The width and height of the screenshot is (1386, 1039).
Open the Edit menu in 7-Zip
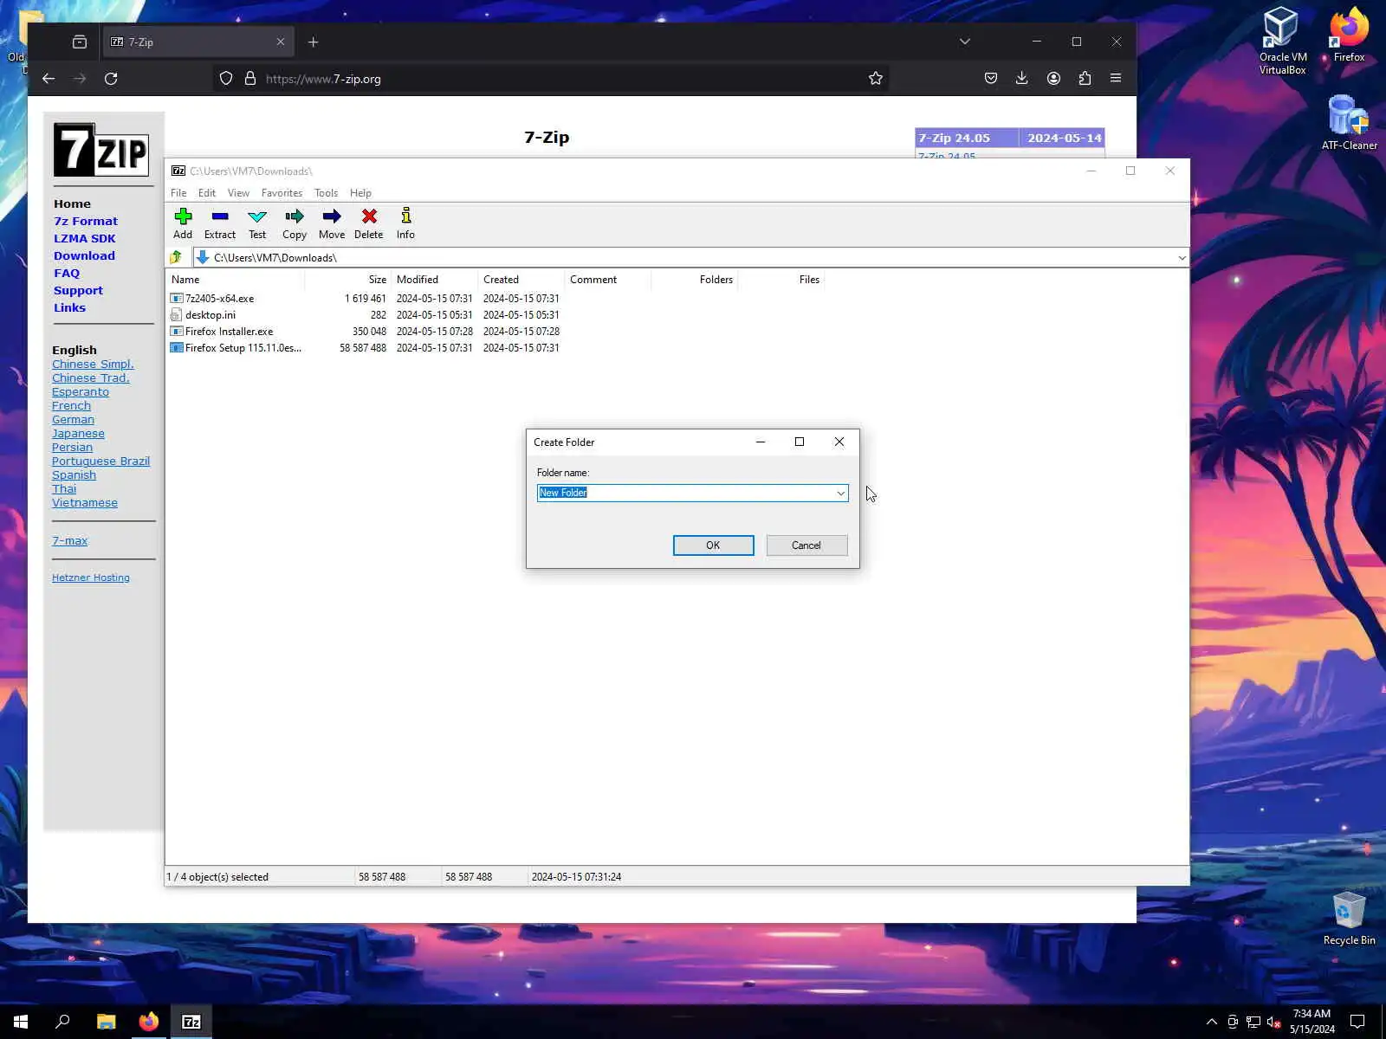[x=207, y=193]
